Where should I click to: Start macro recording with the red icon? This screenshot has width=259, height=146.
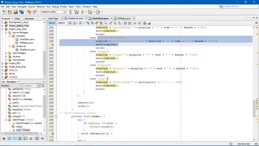point(135,23)
